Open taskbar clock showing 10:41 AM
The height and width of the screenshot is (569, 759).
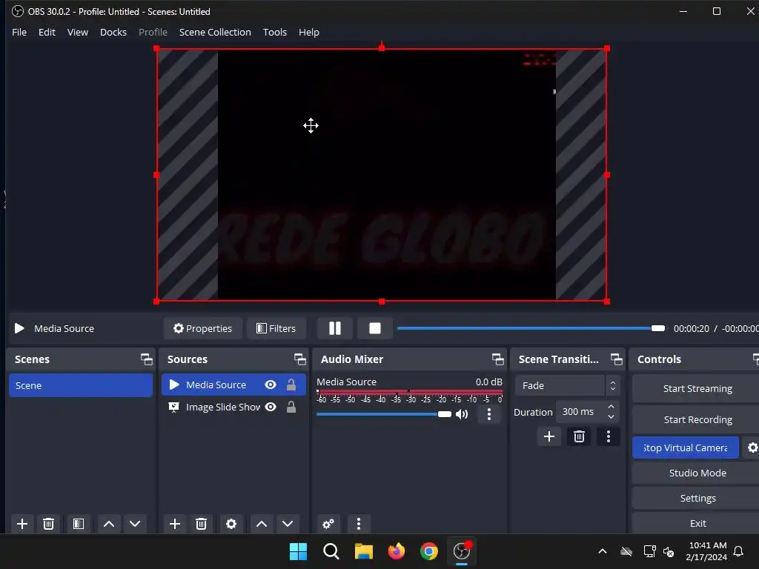706,551
